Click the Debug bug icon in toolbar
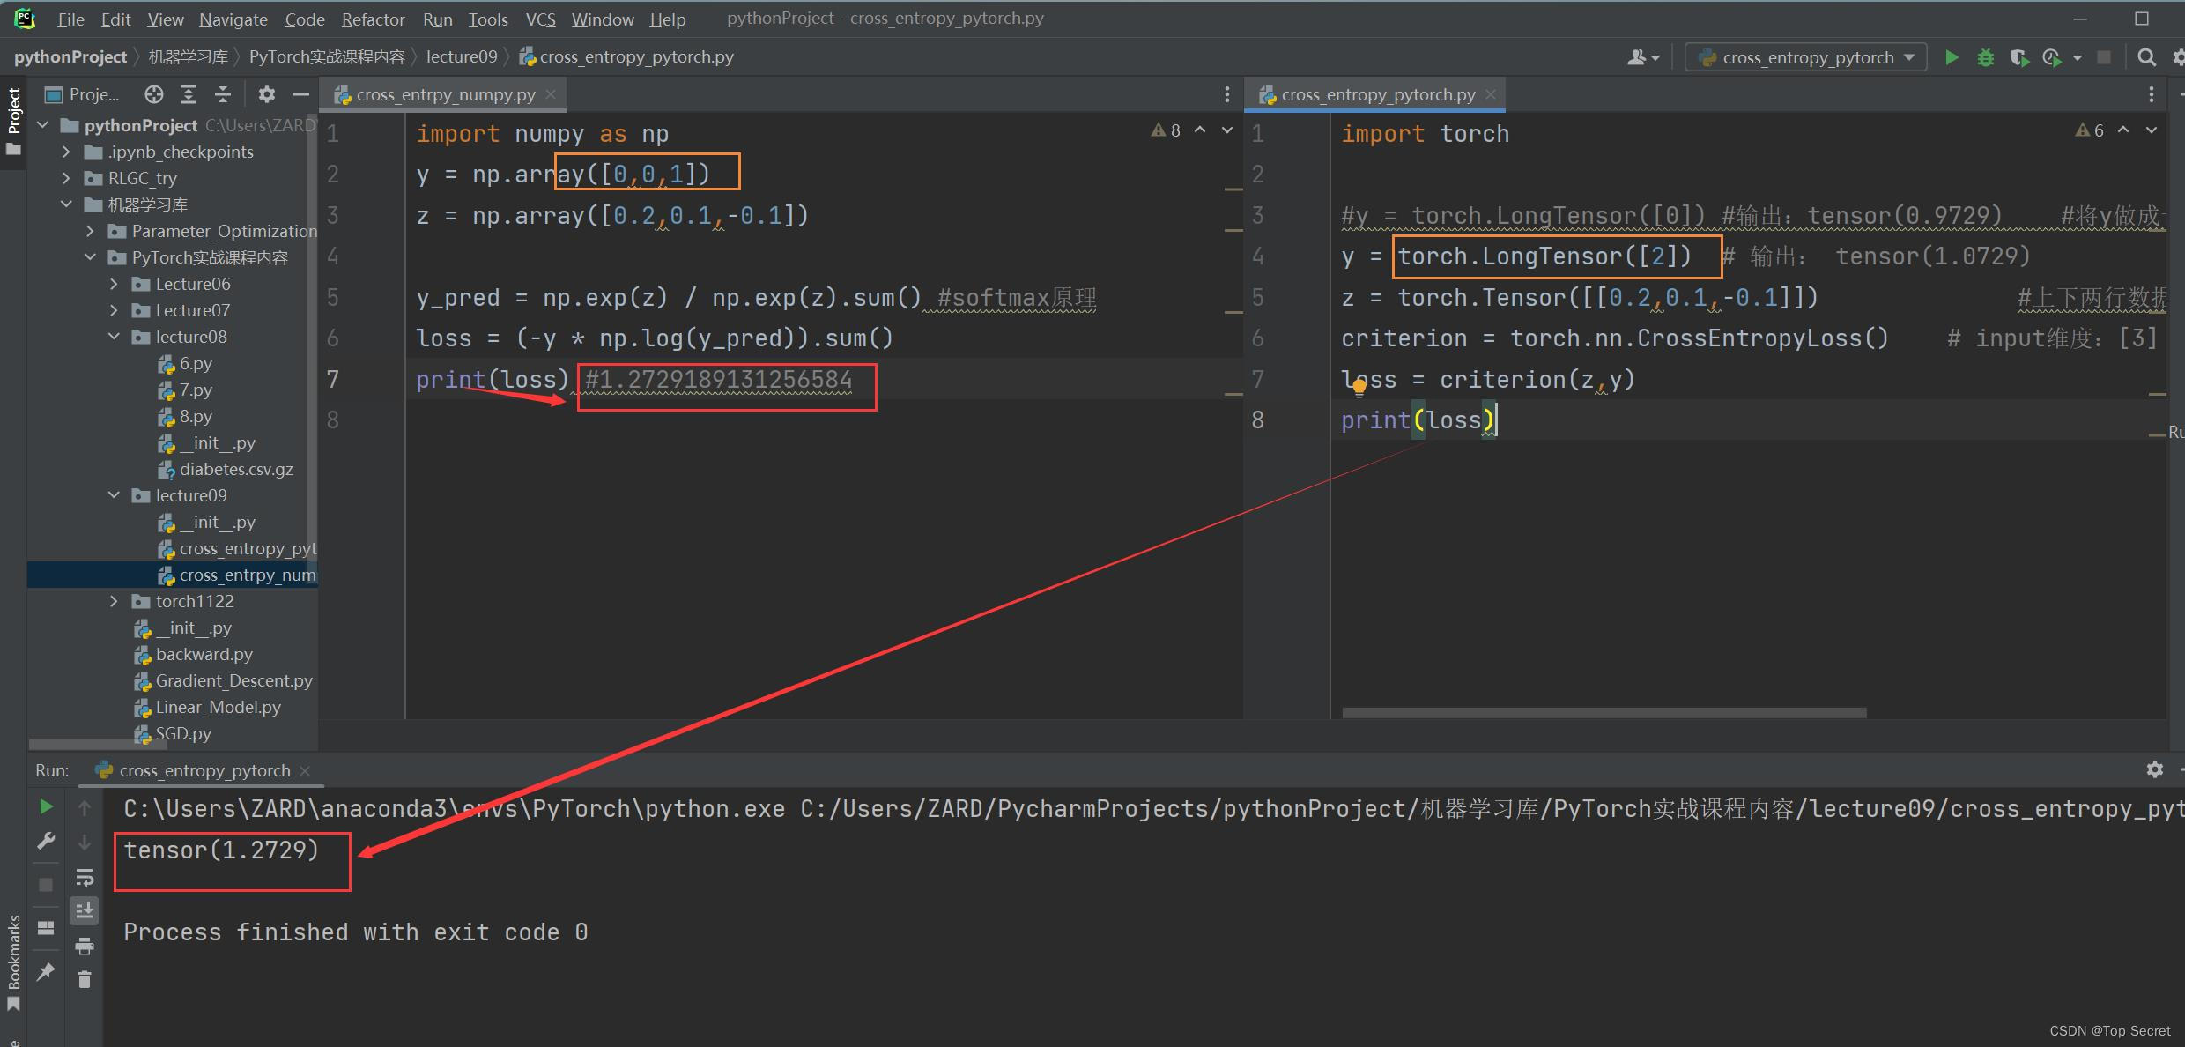This screenshot has width=2185, height=1047. tap(1985, 57)
